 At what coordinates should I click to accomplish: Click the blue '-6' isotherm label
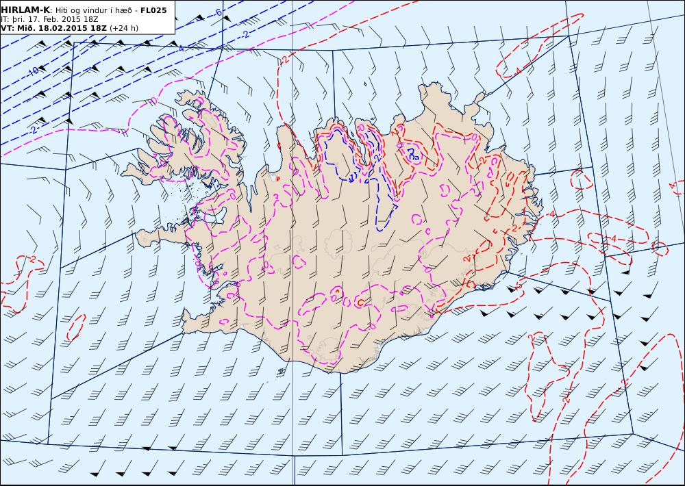[217, 12]
